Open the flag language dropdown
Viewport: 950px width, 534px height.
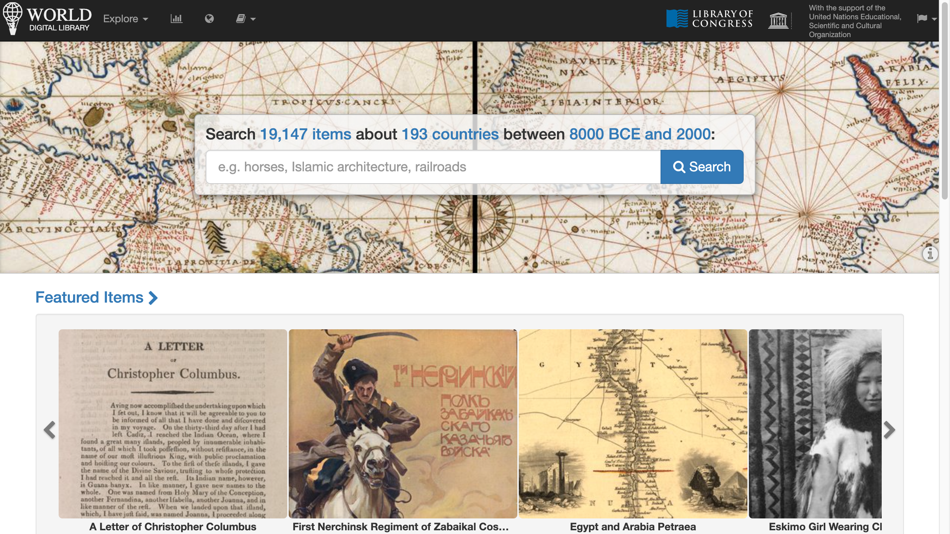pyautogui.click(x=926, y=19)
